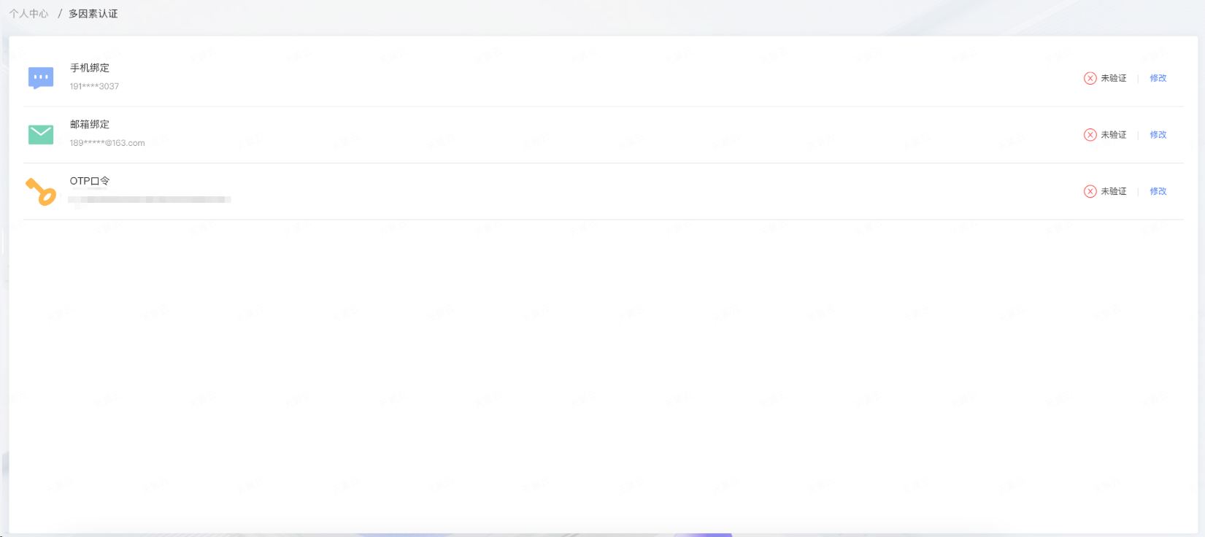Click the masked email 189*****@163.com

107,143
